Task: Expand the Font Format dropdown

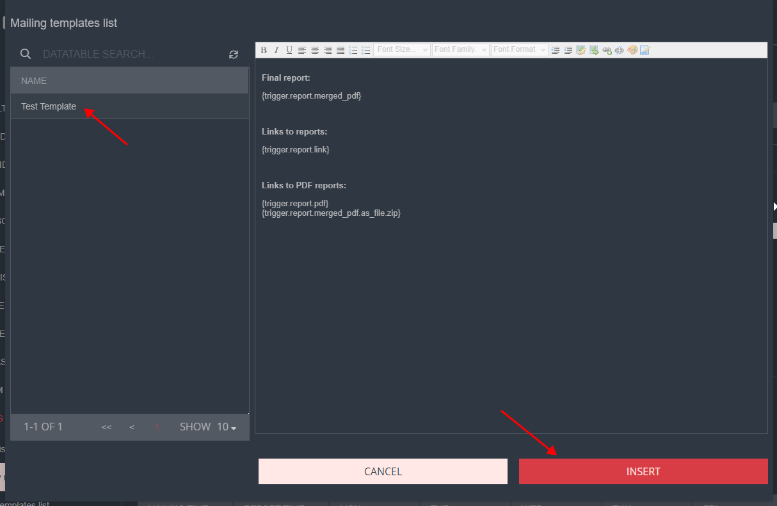Action: tap(520, 50)
